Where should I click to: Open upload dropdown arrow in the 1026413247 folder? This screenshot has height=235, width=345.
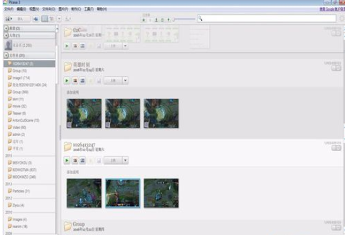click(126, 161)
